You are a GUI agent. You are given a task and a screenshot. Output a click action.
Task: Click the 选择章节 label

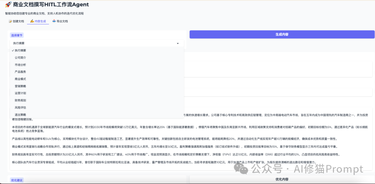[17, 35]
